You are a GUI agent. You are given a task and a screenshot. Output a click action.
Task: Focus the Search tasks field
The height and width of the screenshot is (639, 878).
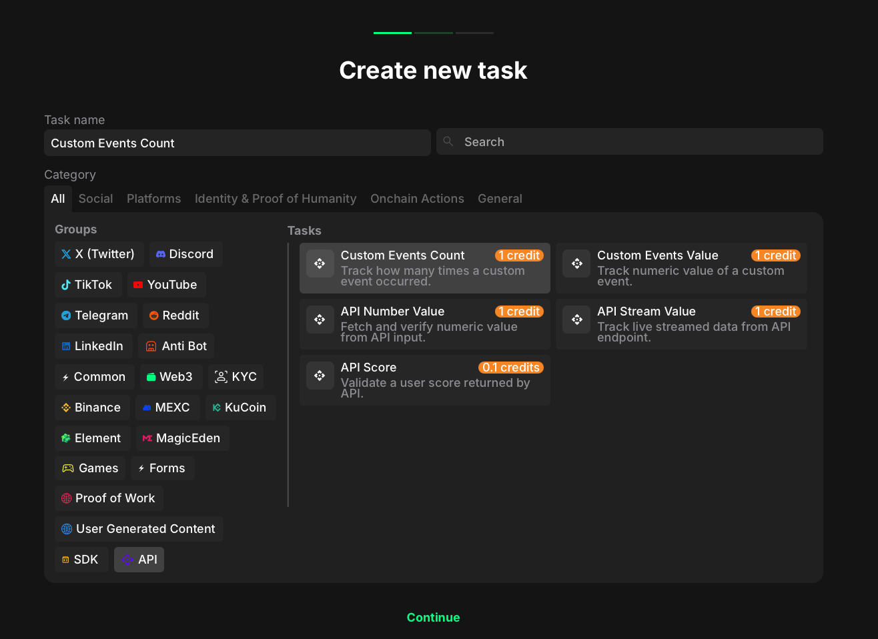(630, 141)
